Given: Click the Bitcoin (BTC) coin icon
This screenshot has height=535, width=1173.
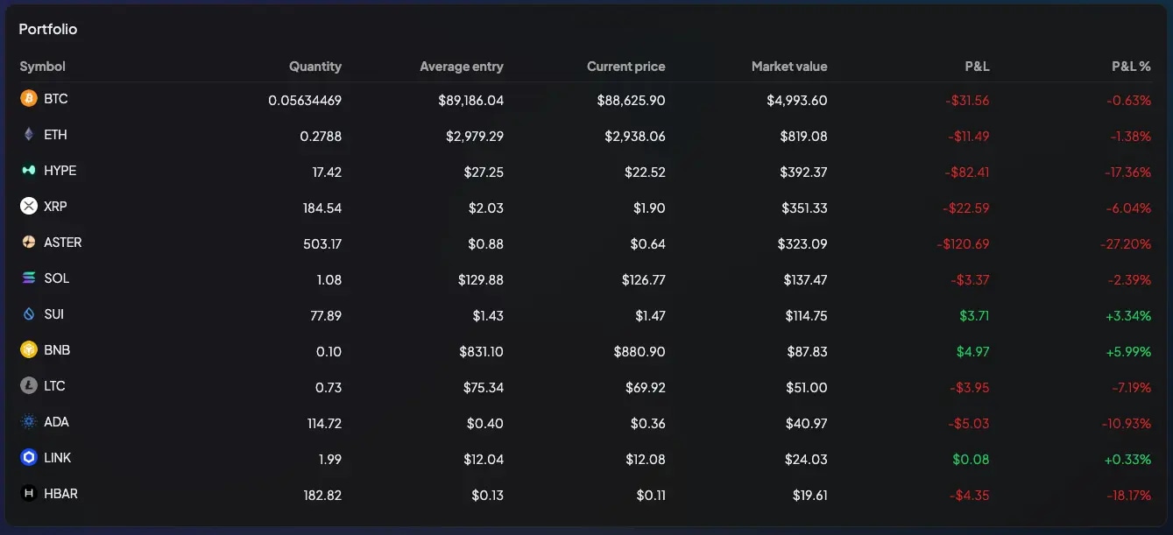Looking at the screenshot, I should pyautogui.click(x=27, y=98).
